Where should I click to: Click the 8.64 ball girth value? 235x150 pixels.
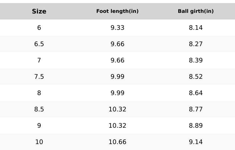(196, 93)
